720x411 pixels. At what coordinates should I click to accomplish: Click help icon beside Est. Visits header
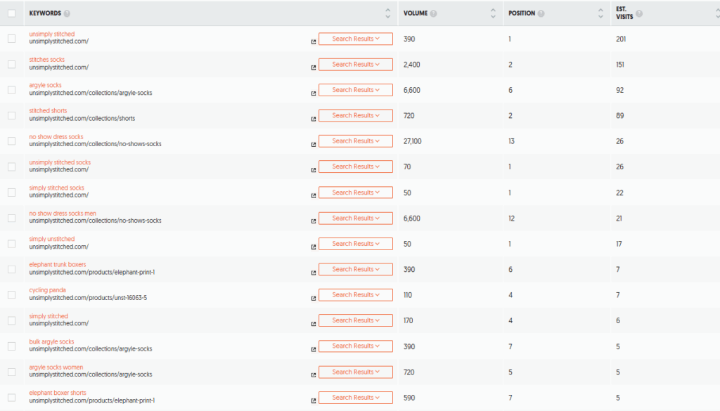638,13
